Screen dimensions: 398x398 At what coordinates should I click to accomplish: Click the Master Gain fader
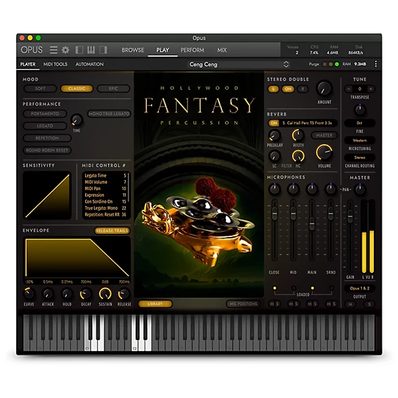point(350,216)
